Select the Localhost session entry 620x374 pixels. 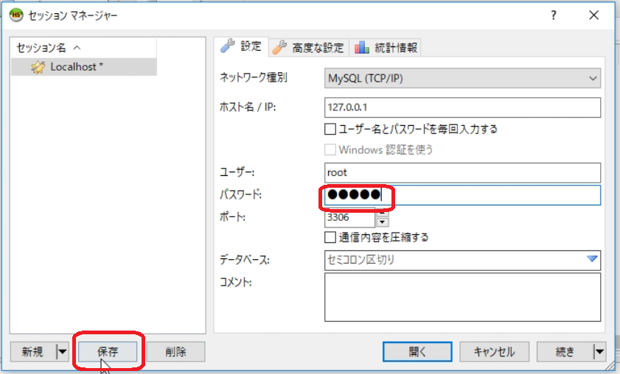click(84, 67)
